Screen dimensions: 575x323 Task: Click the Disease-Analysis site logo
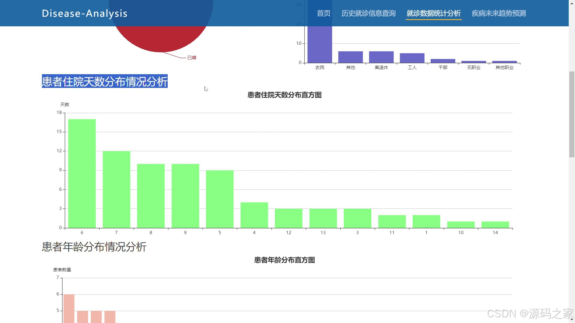tap(84, 13)
